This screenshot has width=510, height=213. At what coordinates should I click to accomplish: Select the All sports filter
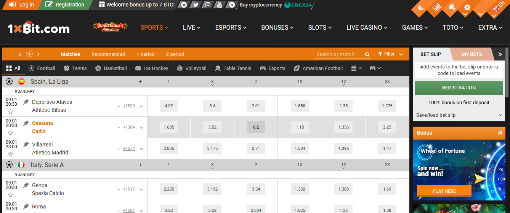tap(13, 68)
